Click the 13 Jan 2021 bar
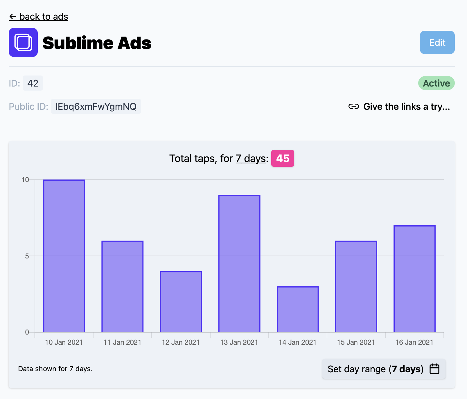The width and height of the screenshot is (467, 399). (239, 263)
